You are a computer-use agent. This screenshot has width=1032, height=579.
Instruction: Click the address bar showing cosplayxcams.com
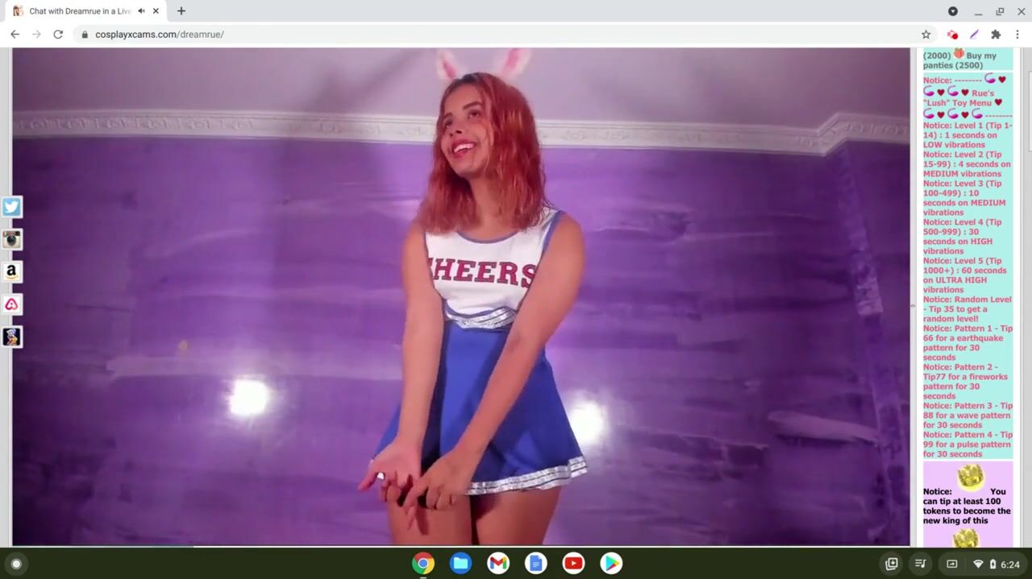484,35
